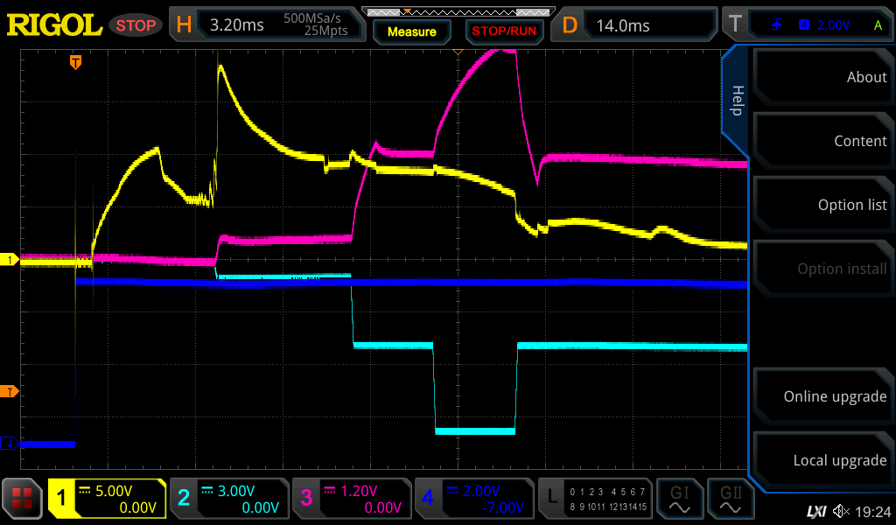Click the GI waveform generator icon
The image size is (896, 525).
click(680, 499)
